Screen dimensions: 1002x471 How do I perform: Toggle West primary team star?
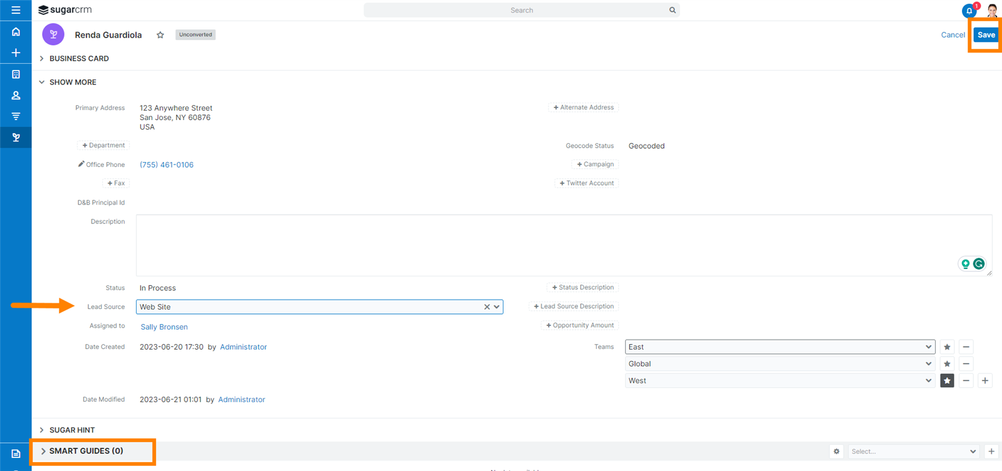pos(947,381)
